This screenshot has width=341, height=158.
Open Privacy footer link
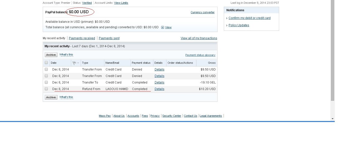[155, 116]
